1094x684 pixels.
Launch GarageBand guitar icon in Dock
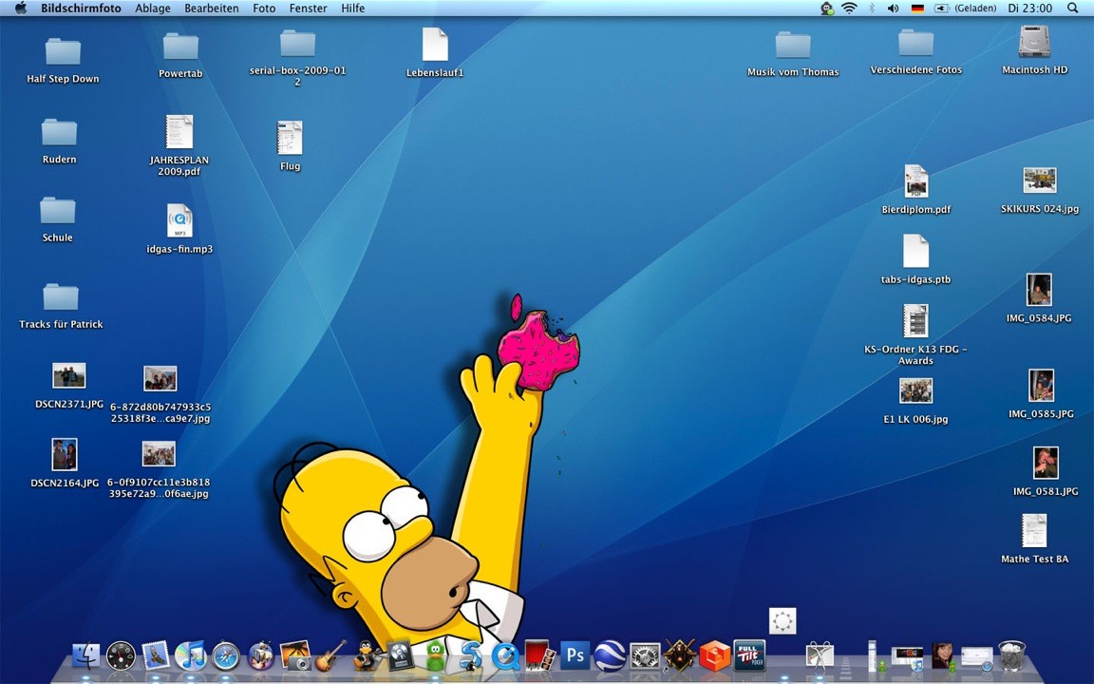click(330, 656)
